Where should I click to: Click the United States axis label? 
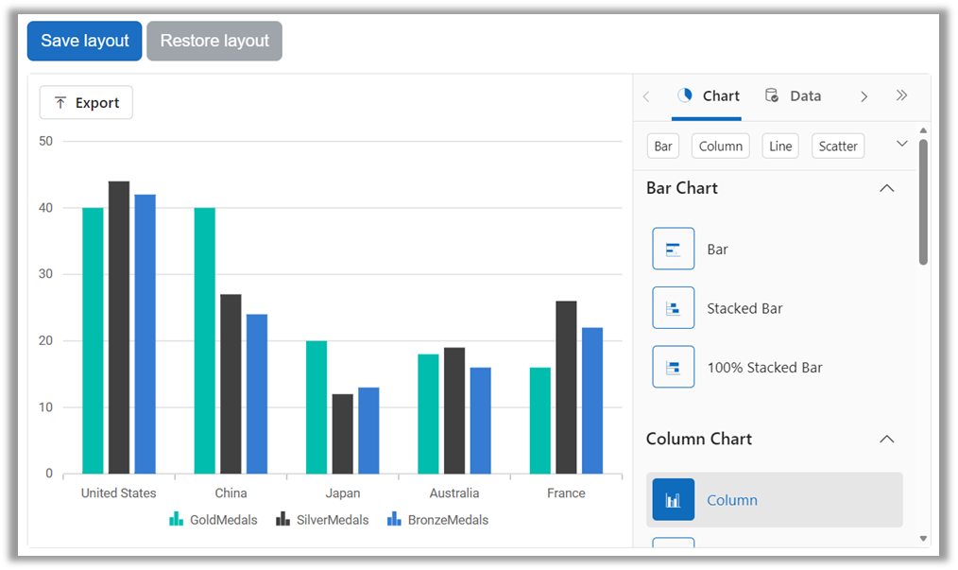(118, 492)
